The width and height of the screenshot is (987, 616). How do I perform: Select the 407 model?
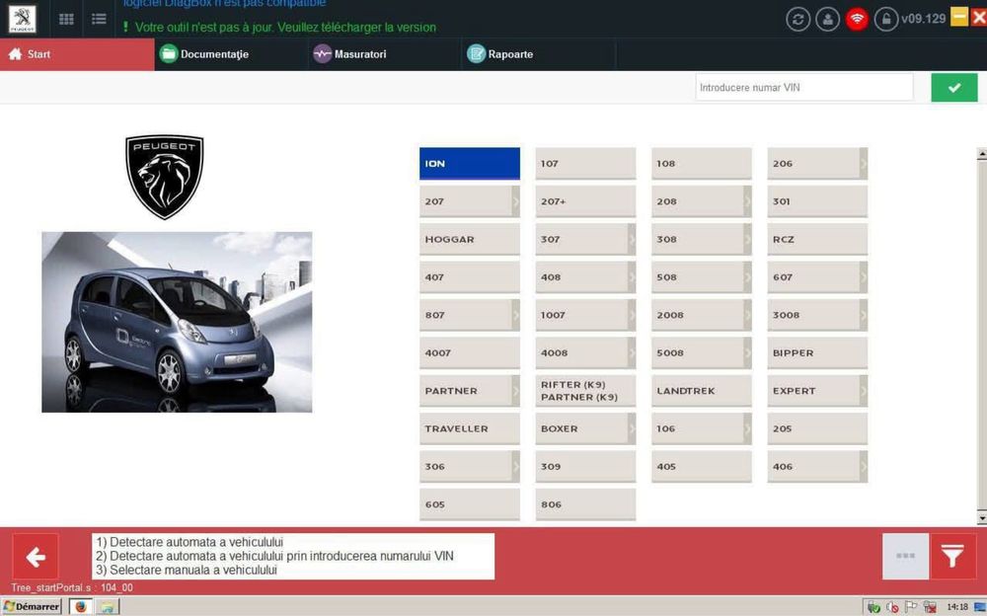[470, 277]
